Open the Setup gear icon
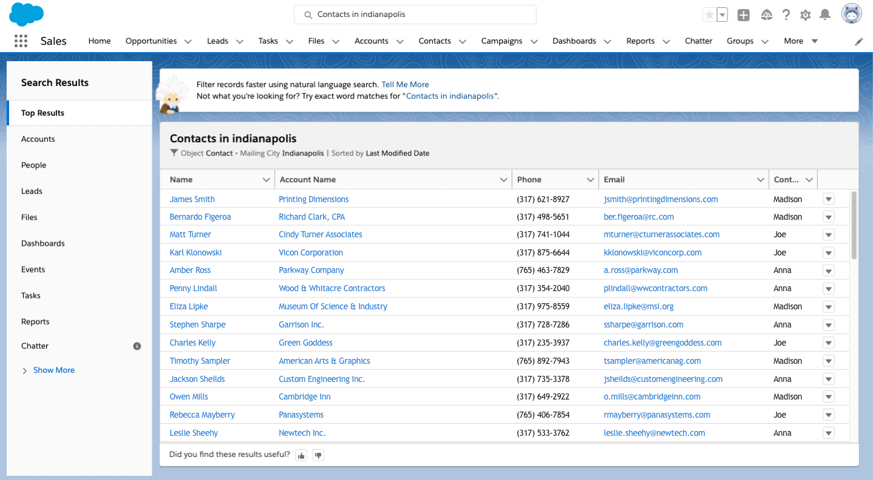The image size is (873, 480). click(x=805, y=15)
